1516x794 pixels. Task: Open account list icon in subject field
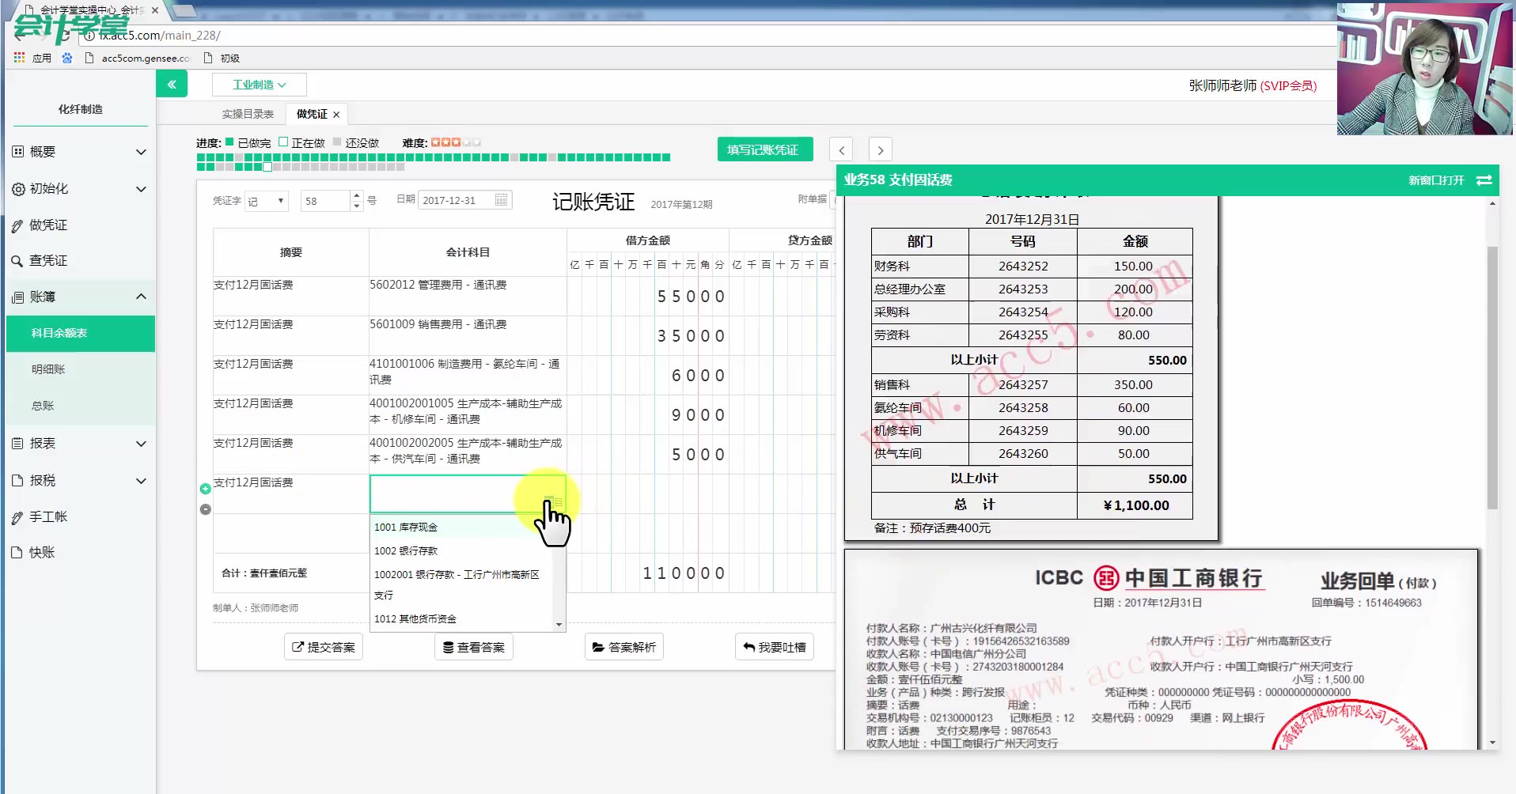[x=553, y=501]
